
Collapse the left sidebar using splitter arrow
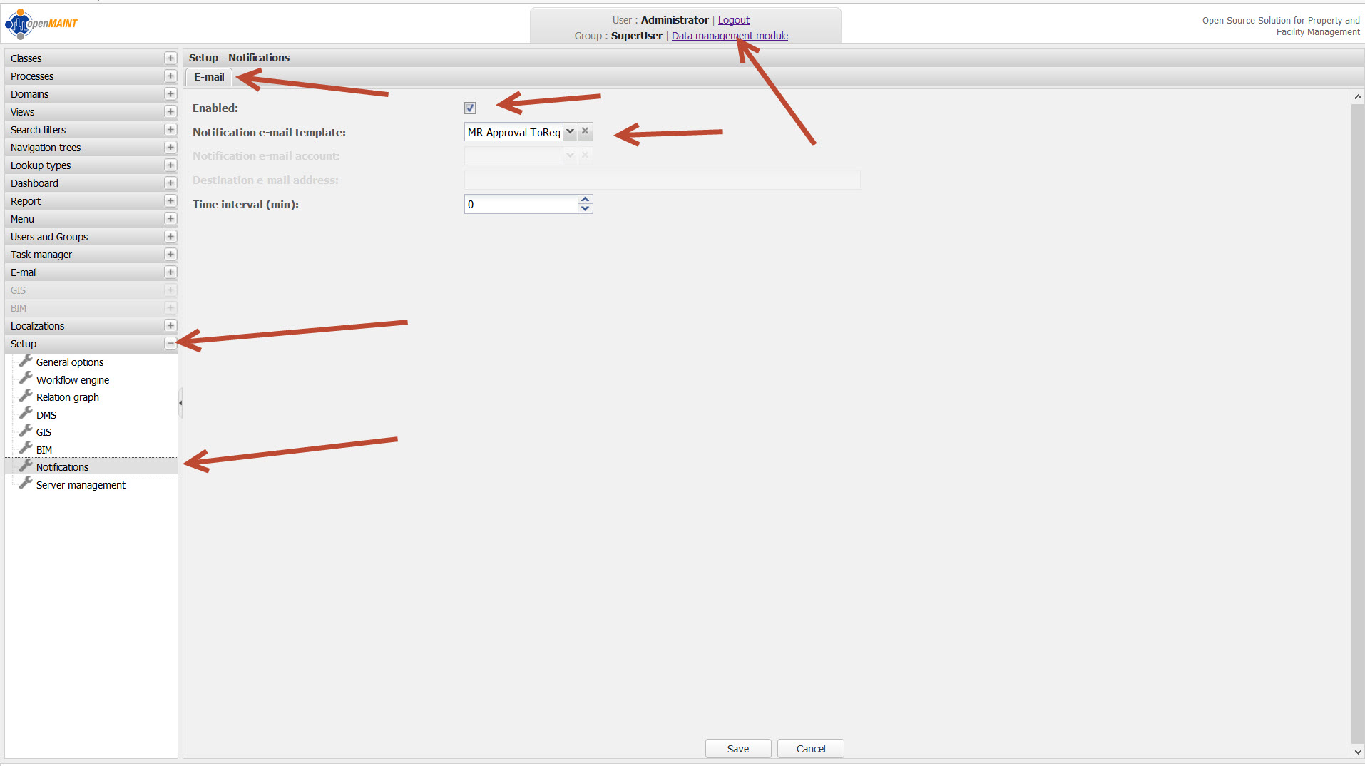180,403
